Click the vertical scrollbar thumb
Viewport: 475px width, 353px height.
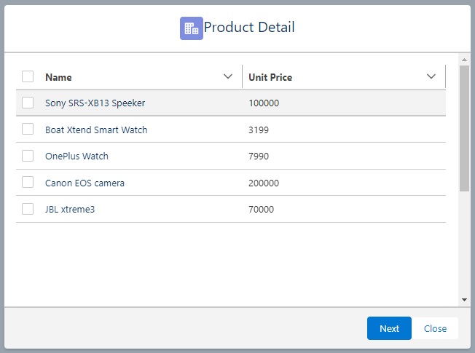(x=464, y=128)
